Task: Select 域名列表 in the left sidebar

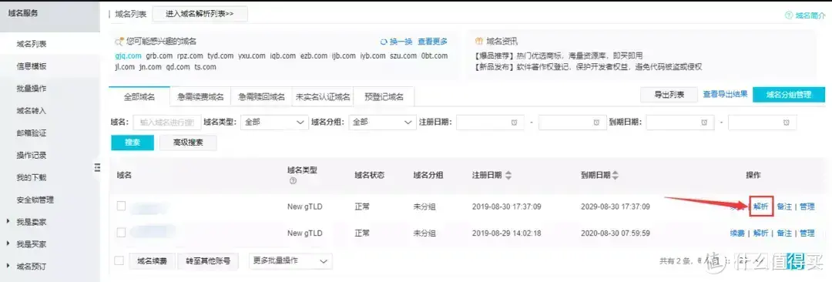Action: point(32,44)
